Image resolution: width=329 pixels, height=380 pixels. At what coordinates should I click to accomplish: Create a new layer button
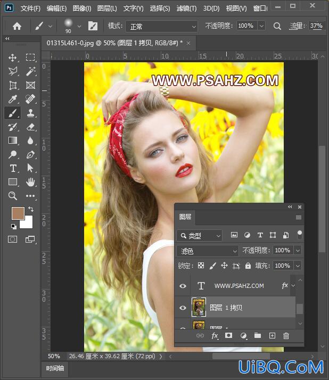(272, 336)
